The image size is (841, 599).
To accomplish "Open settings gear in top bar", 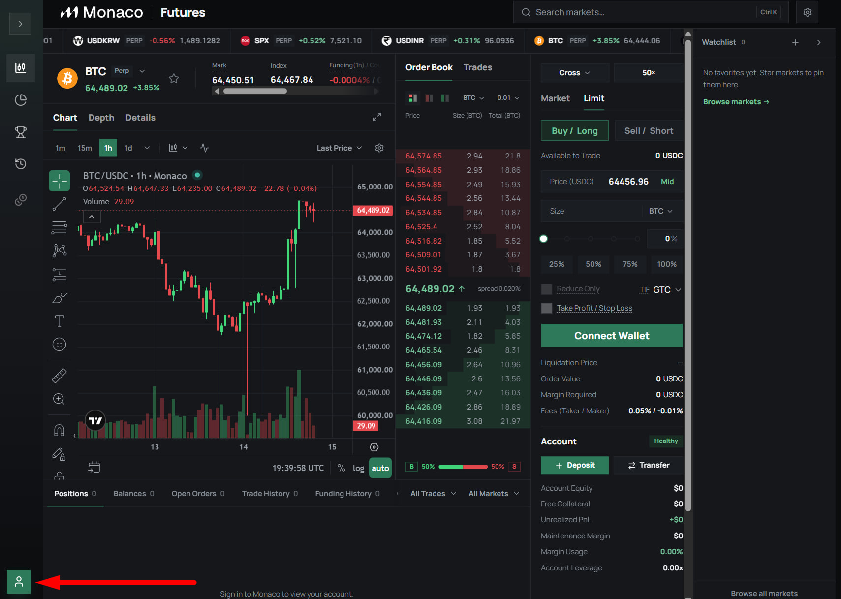I will coord(808,12).
